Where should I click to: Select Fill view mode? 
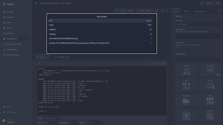[x=117, y=11]
